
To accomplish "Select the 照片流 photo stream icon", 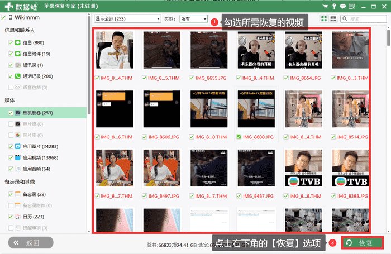I will point(18,124).
